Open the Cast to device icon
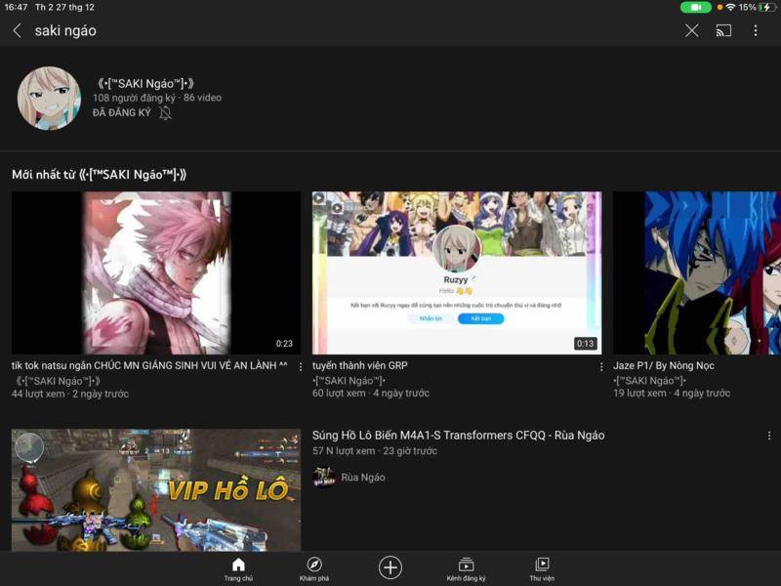This screenshot has height=586, width=781. tap(723, 31)
